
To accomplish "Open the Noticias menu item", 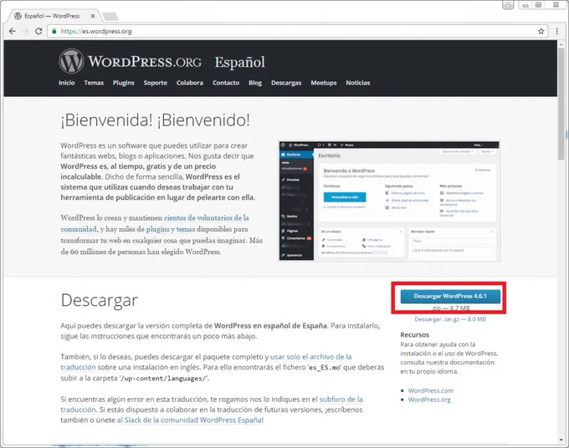I will (x=358, y=83).
